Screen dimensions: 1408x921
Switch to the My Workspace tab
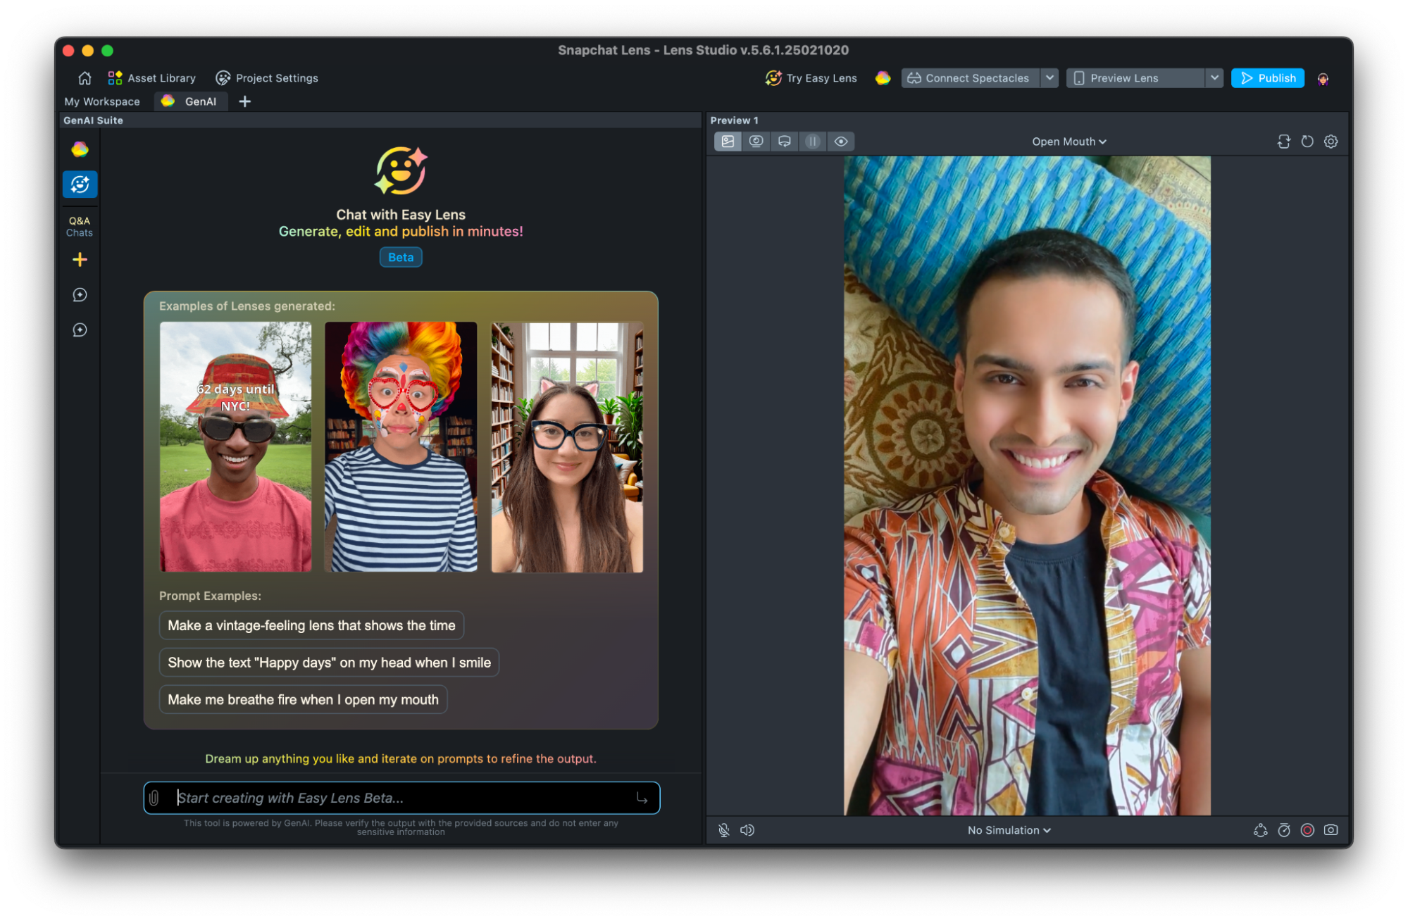[102, 101]
